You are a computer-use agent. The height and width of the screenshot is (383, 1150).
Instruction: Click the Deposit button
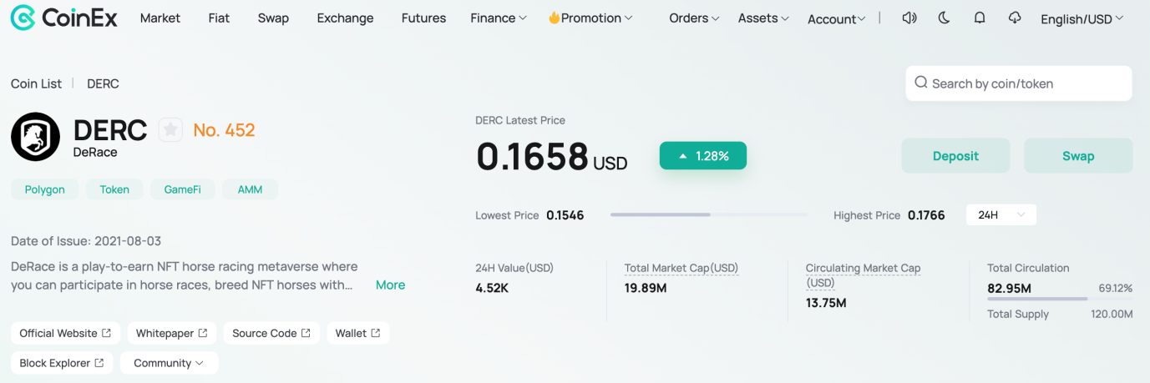[955, 156]
